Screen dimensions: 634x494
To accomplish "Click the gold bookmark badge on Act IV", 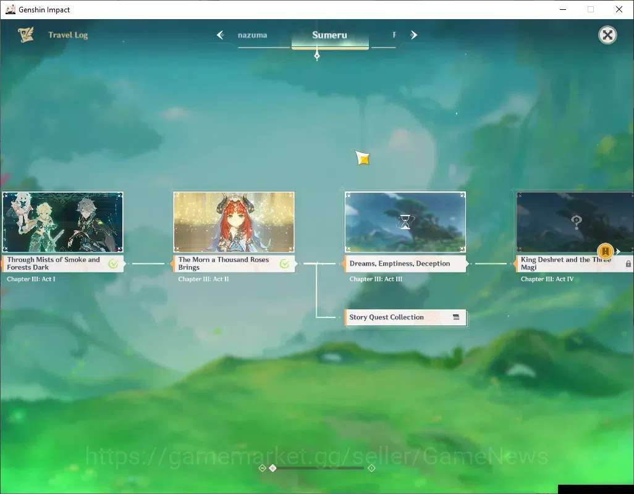I will 606,251.
